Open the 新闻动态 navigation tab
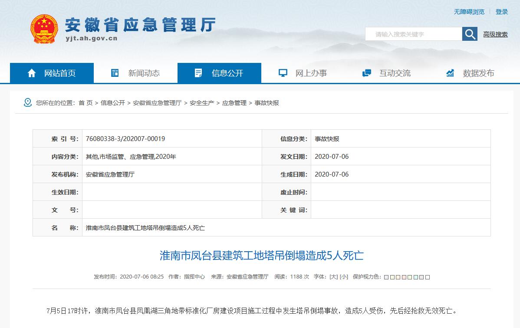 [144, 73]
